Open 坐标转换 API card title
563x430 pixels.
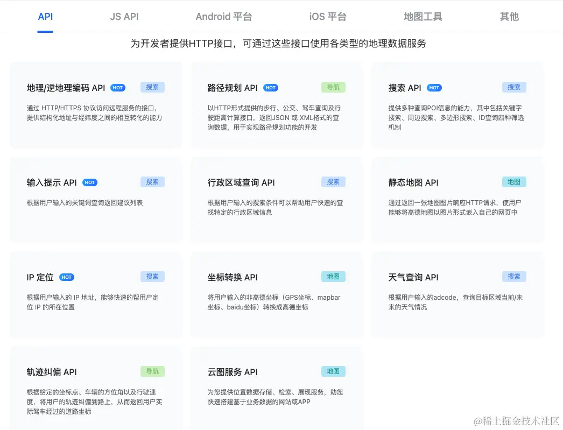(233, 278)
